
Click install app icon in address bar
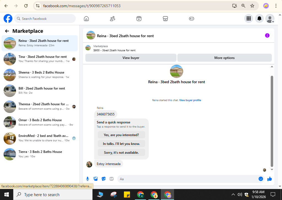[235, 6]
